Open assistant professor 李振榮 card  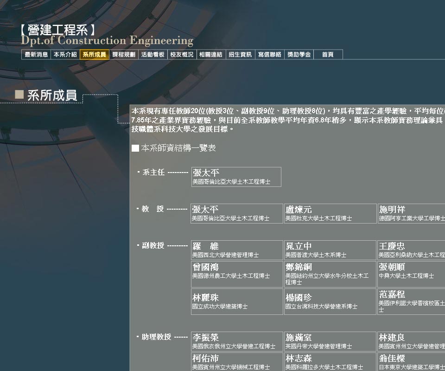[237, 341]
